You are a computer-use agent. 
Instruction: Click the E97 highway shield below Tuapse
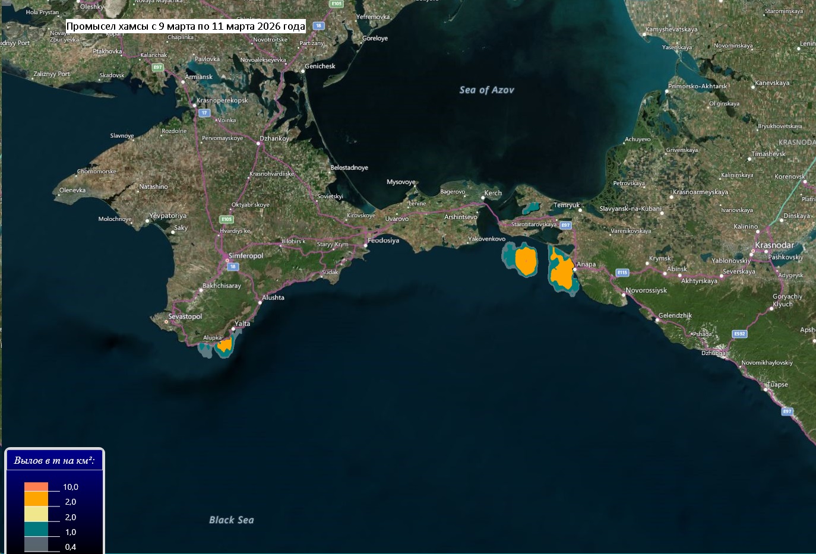[787, 411]
